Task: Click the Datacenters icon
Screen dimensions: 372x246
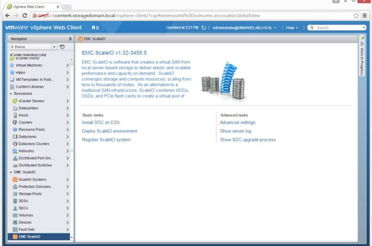Action: (x=15, y=108)
